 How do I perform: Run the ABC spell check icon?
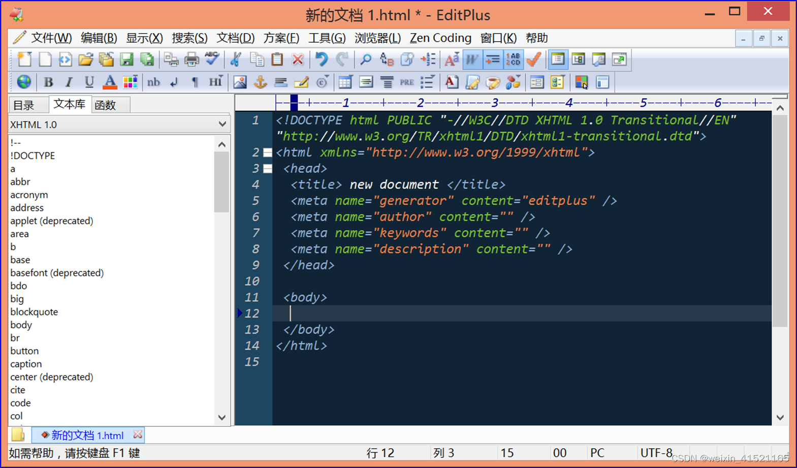(212, 59)
